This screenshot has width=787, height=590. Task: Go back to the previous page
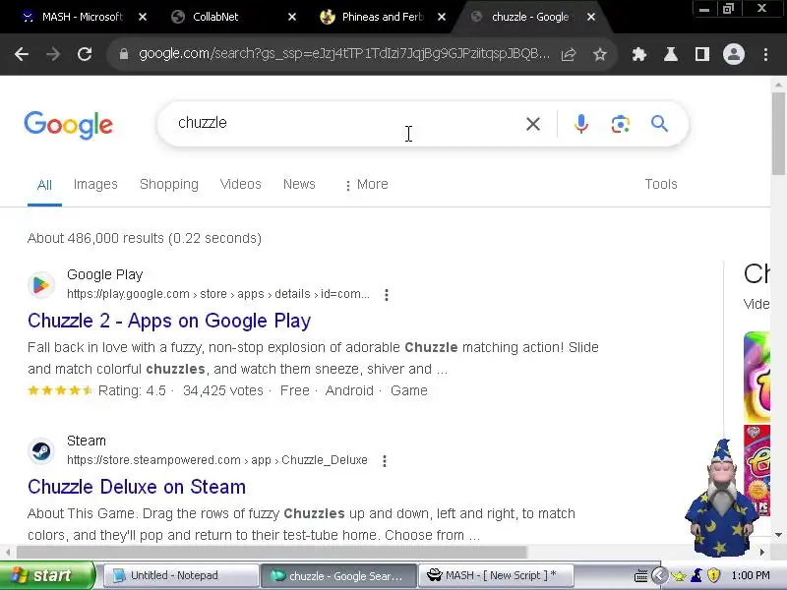pos(22,54)
